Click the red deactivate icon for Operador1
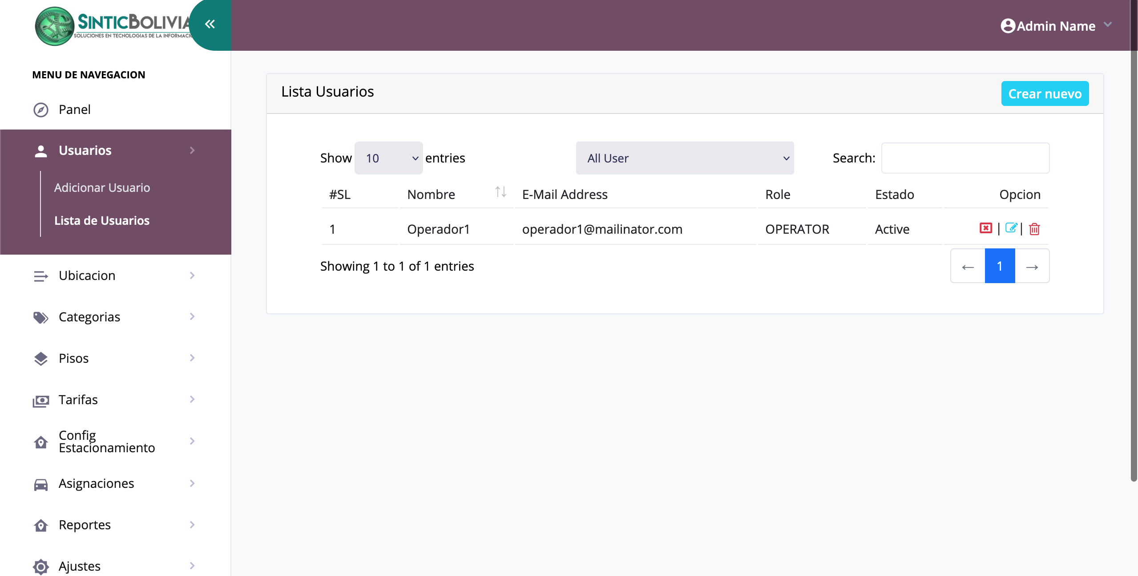 [x=985, y=228]
